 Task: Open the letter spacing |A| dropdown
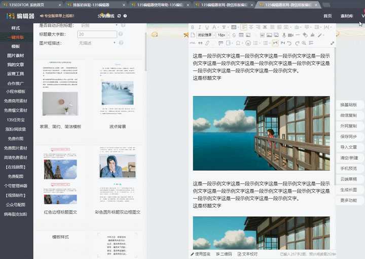point(331,27)
